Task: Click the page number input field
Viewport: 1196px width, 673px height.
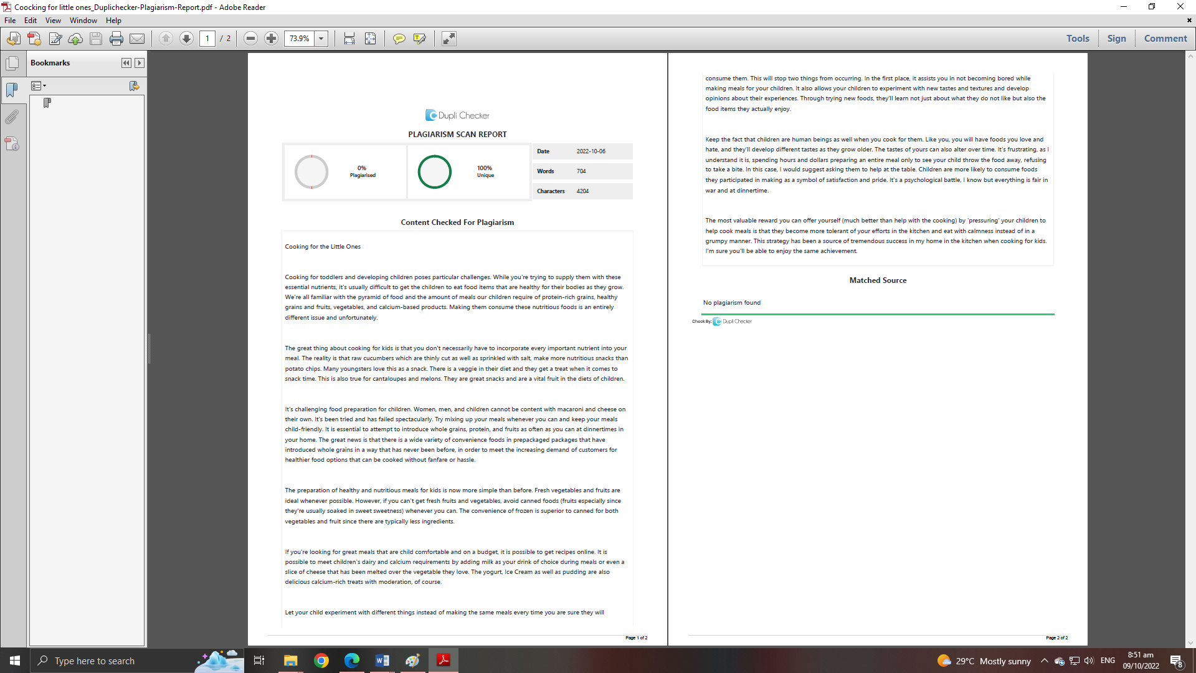Action: pos(207,39)
